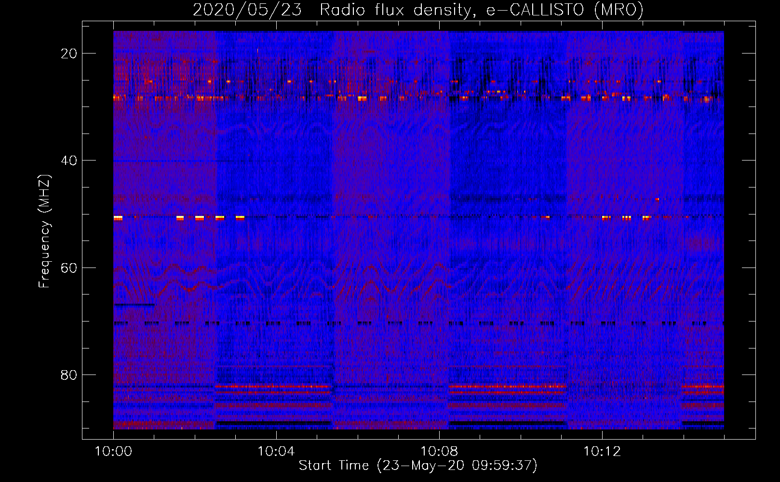Click the '10:00' time tick label

[x=113, y=452]
